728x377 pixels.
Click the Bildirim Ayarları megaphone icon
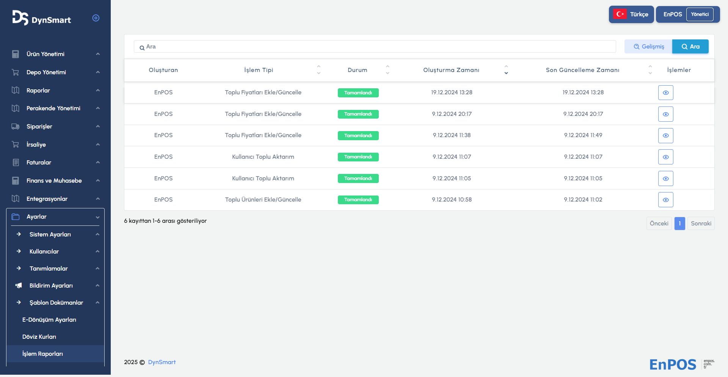click(19, 286)
